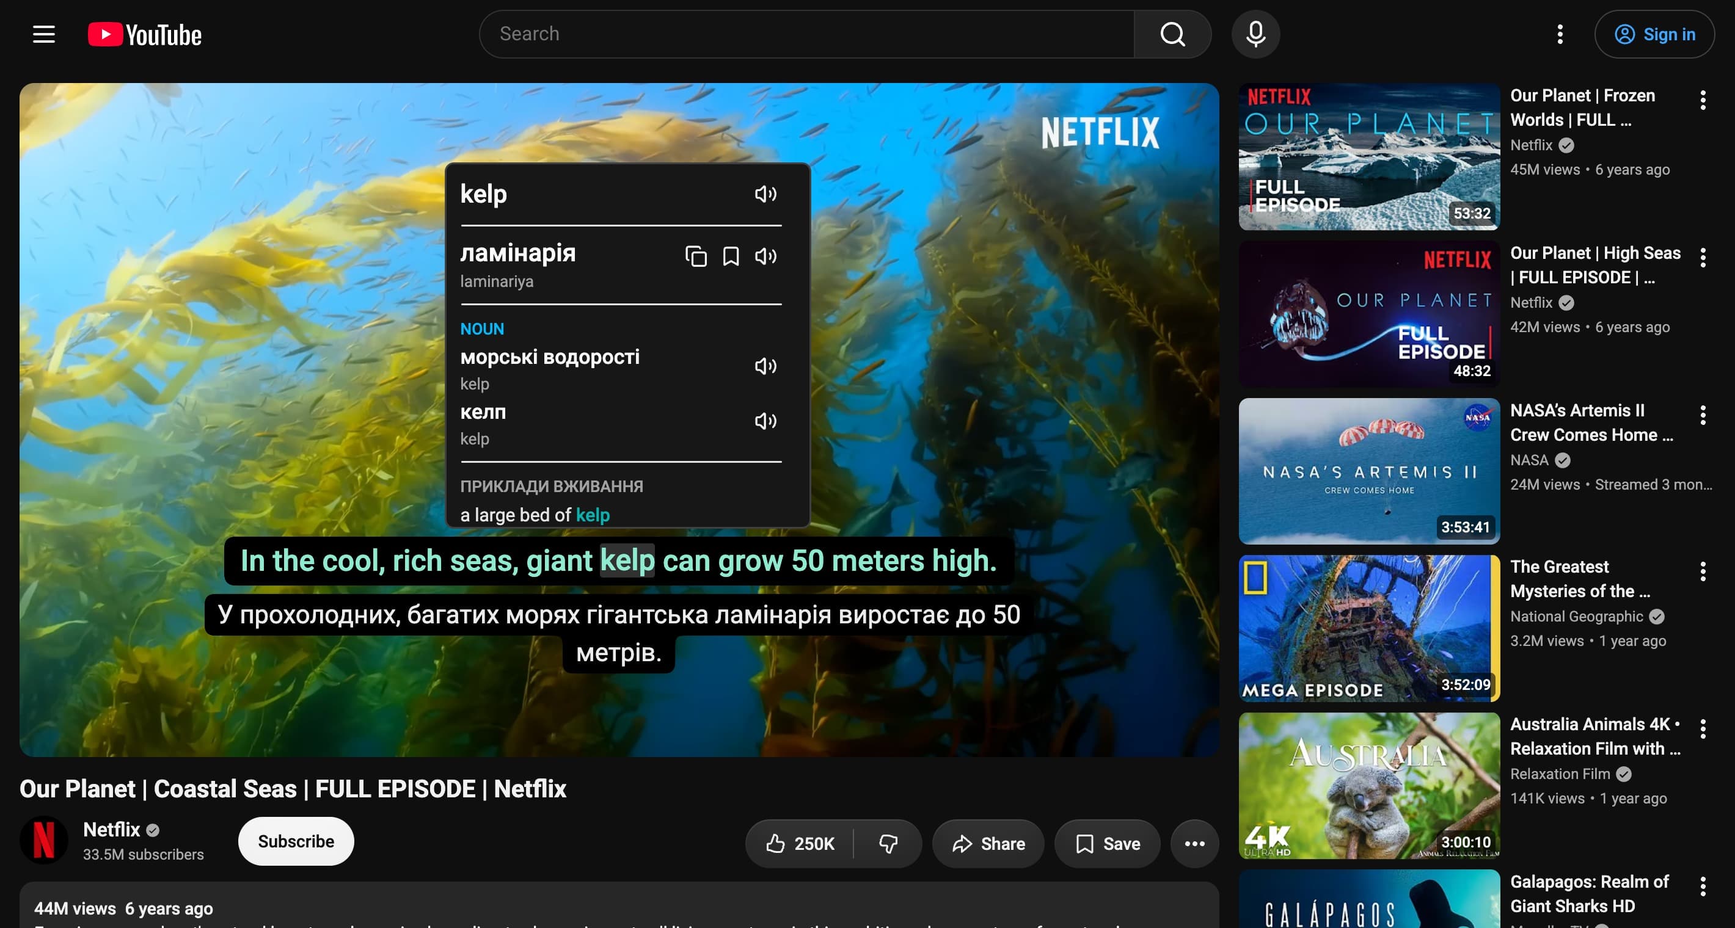The height and width of the screenshot is (928, 1735).
Task: Open options for The Greatest Mysteries video
Action: coord(1703,571)
